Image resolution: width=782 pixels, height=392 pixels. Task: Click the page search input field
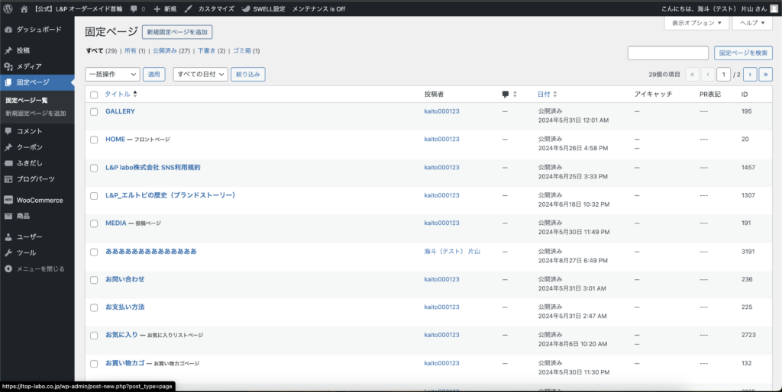[x=667, y=53]
